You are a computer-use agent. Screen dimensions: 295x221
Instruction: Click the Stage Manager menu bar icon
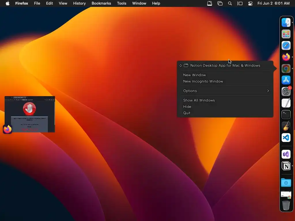click(x=240, y=3)
